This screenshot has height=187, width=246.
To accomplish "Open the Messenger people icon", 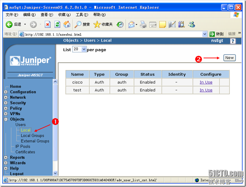I will [x=192, y=24].
